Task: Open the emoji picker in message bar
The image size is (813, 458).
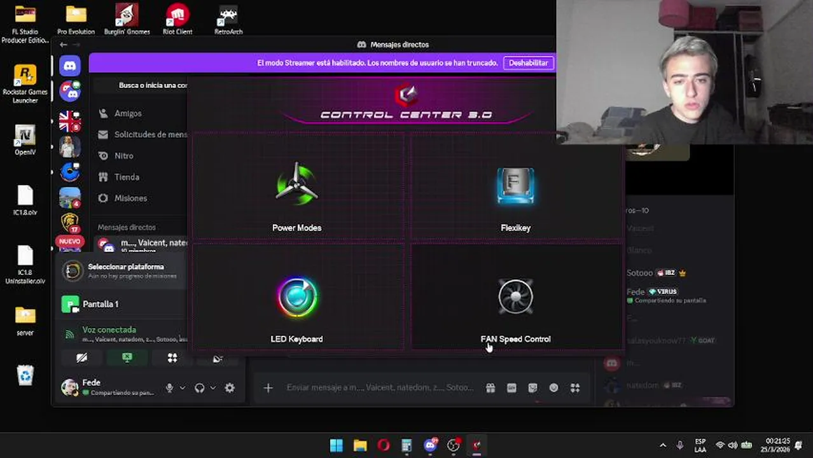Action: (x=553, y=388)
